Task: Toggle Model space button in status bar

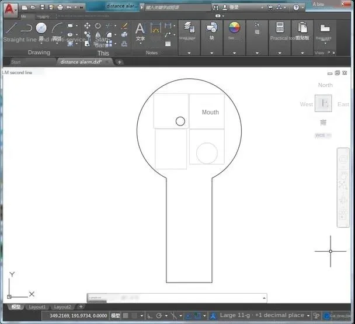Action: (x=116, y=316)
